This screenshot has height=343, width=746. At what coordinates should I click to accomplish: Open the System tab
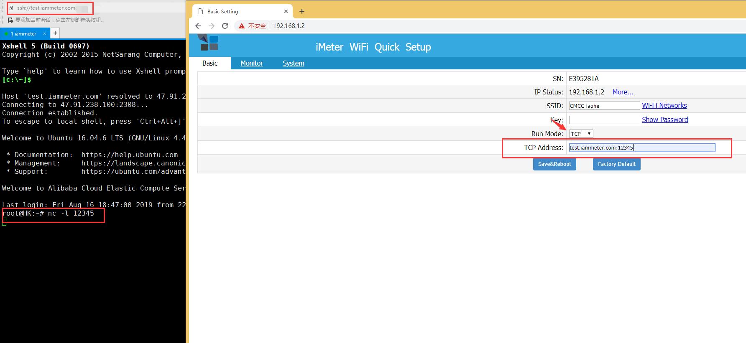(293, 63)
